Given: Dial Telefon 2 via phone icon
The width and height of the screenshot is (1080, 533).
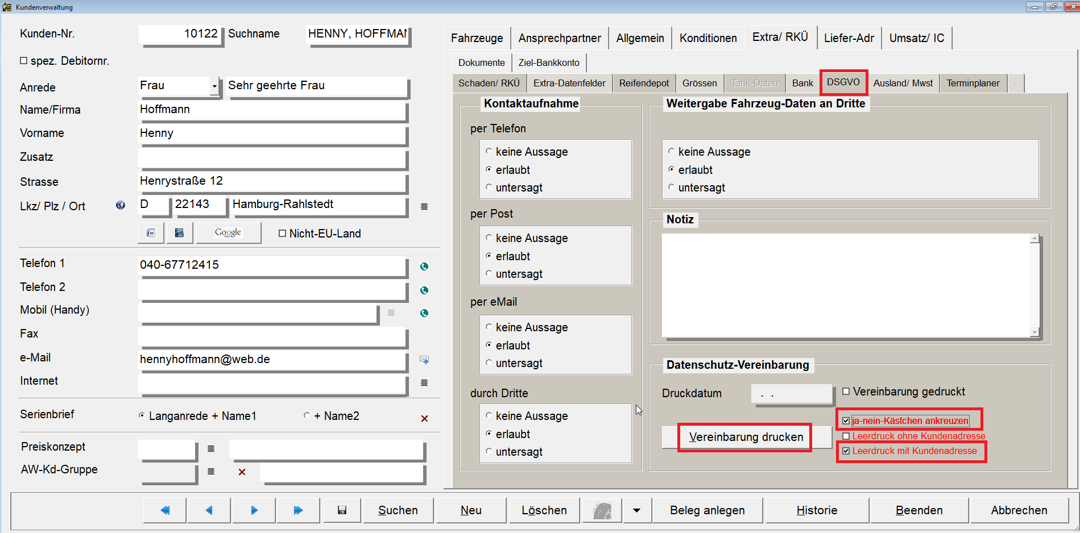Looking at the screenshot, I should 424,290.
